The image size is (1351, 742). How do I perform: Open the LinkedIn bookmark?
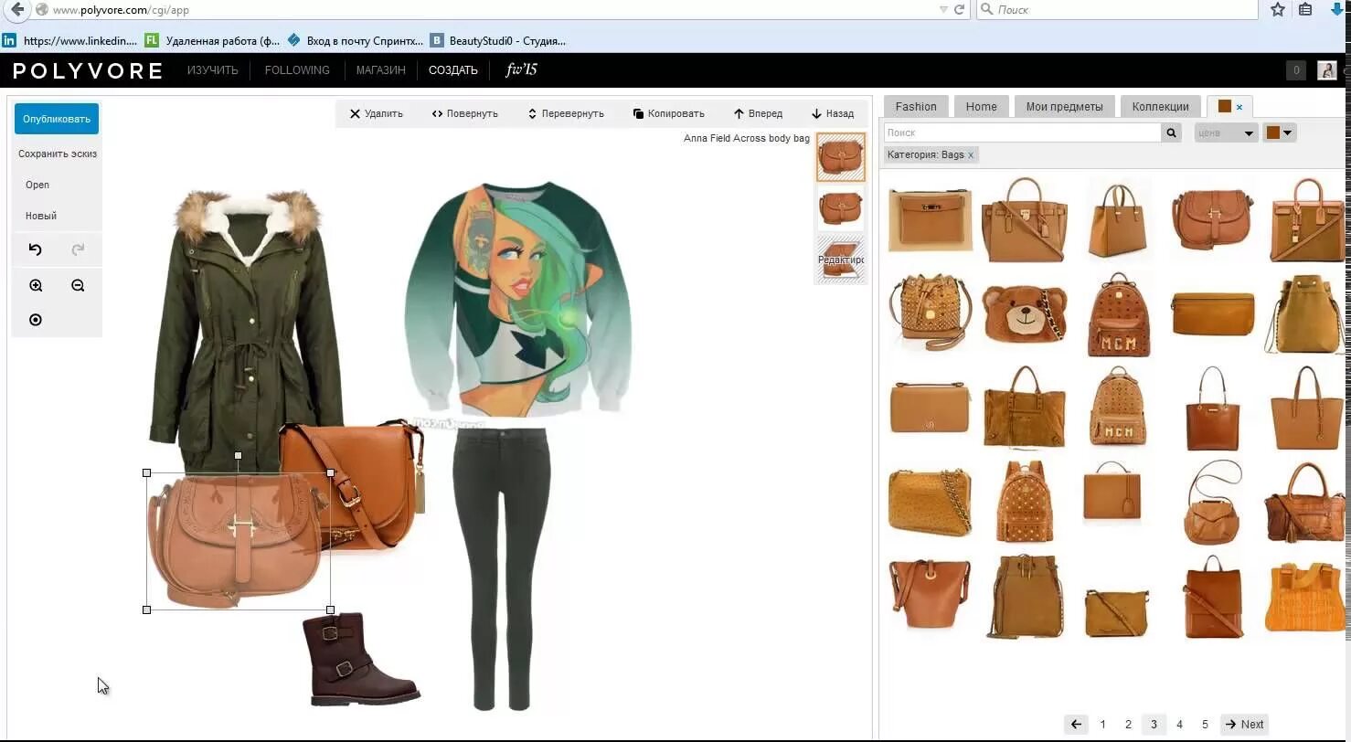point(69,40)
